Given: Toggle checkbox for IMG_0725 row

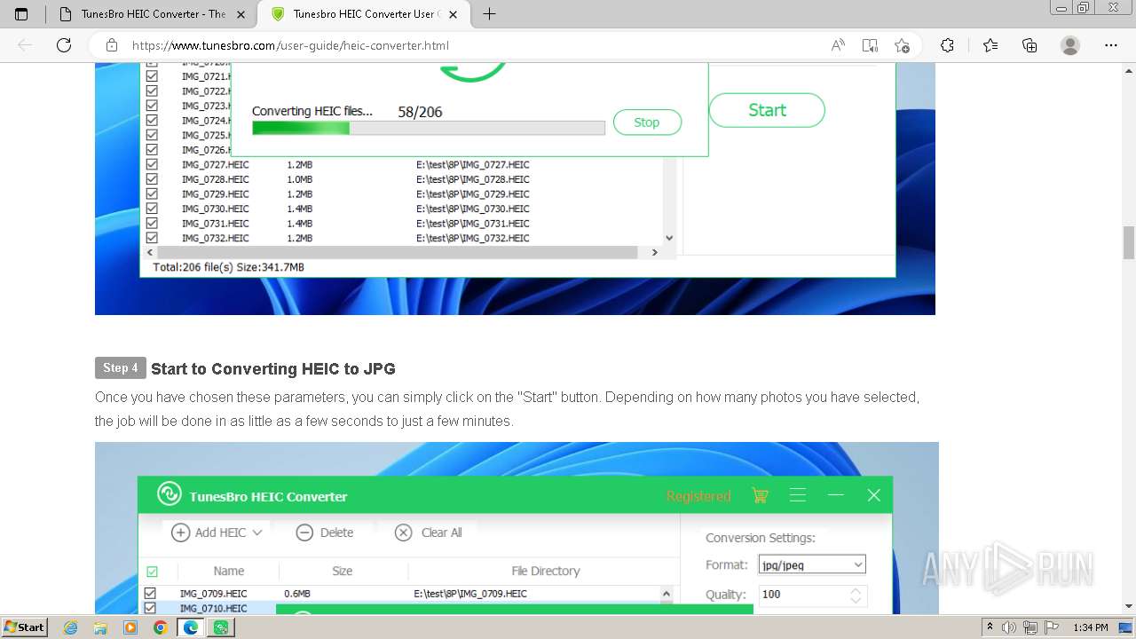Looking at the screenshot, I should pos(152,135).
